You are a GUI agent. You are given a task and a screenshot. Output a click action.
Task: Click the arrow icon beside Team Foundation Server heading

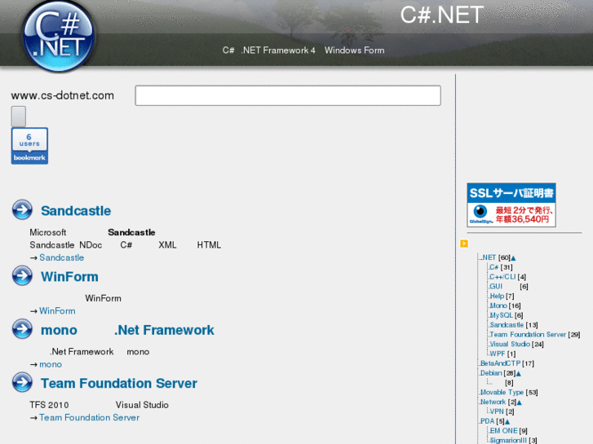pyautogui.click(x=22, y=382)
